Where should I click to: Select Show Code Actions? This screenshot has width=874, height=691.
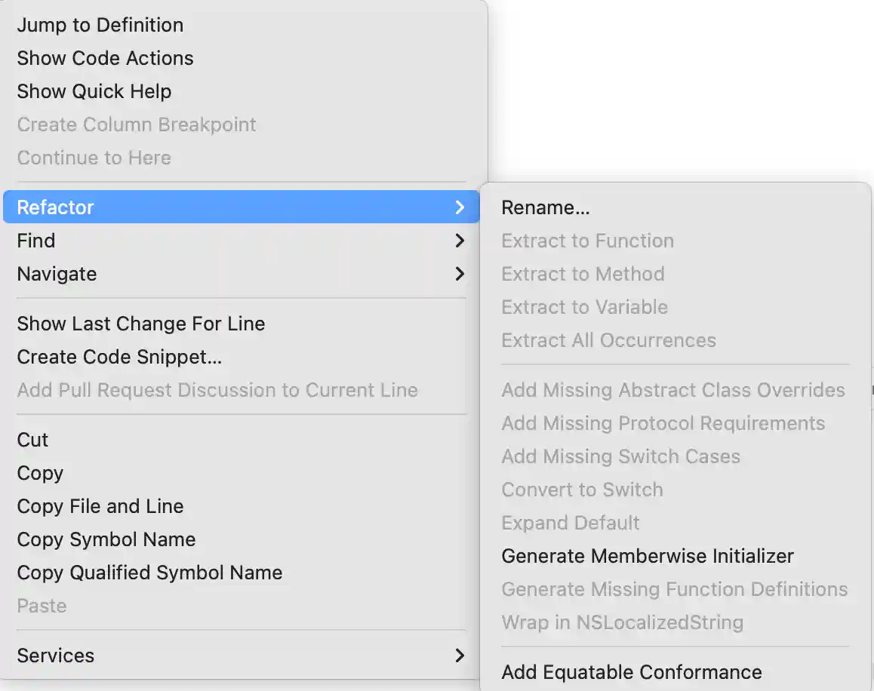tap(105, 58)
